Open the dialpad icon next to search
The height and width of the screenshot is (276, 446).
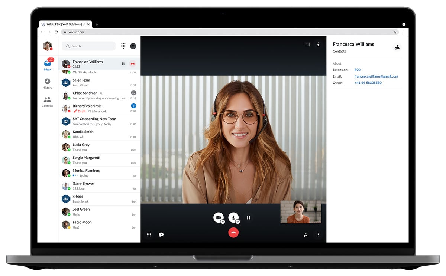tap(123, 46)
